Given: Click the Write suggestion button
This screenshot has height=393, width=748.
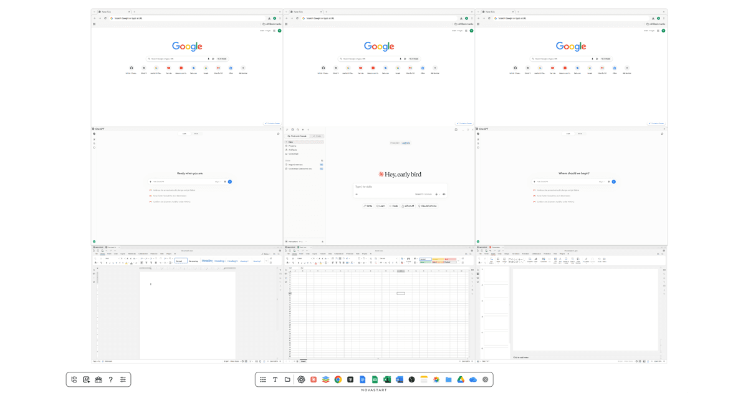Looking at the screenshot, I should [368, 206].
